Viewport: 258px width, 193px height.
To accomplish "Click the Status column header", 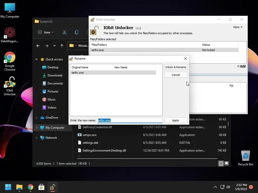I will click(x=219, y=45).
